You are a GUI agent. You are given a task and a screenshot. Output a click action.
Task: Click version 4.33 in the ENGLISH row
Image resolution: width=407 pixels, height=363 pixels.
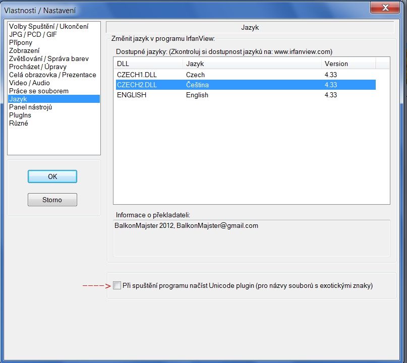(x=331, y=95)
